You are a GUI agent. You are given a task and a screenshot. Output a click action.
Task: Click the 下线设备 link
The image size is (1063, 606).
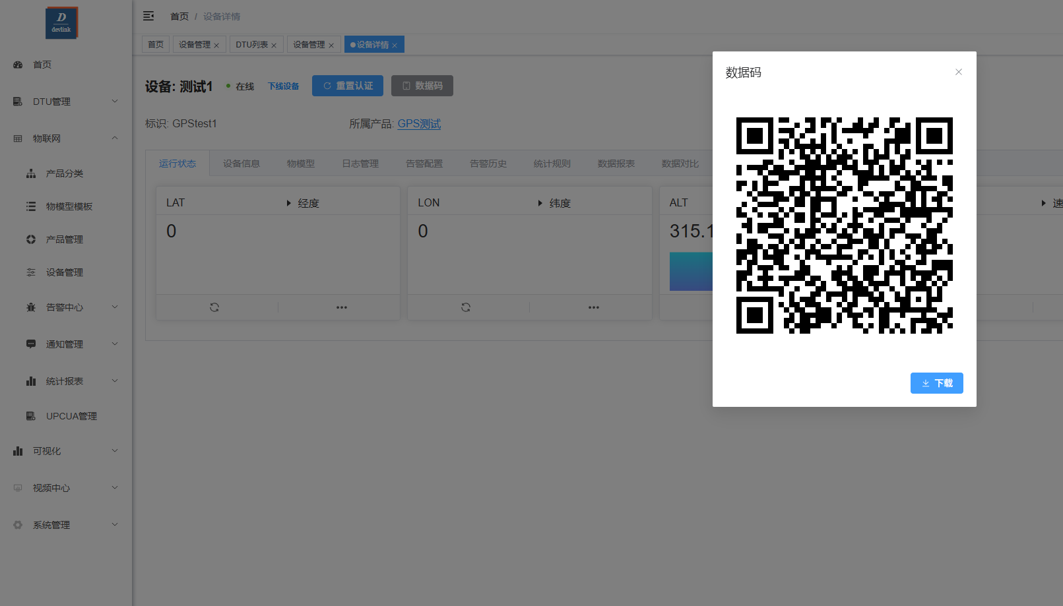coord(283,86)
